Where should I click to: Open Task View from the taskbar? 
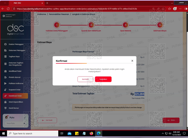62,133
